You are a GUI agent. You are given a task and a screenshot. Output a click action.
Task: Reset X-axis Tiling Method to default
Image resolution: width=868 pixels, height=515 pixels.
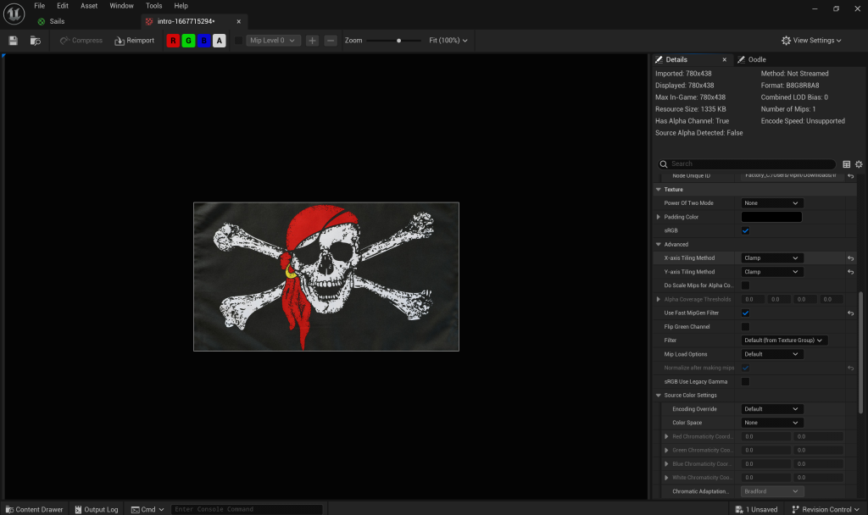(851, 258)
